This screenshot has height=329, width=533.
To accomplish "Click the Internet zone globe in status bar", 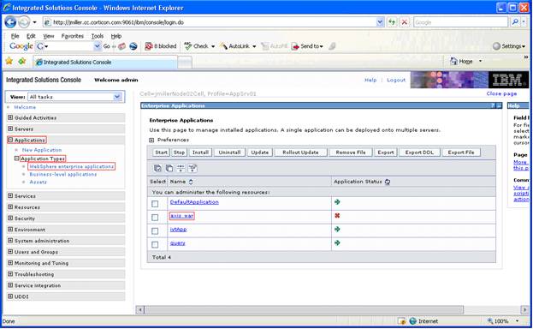I will point(412,320).
